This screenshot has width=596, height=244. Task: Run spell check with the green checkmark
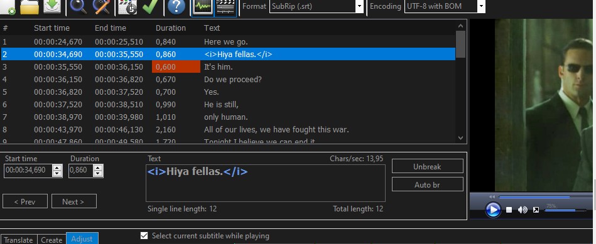(150, 6)
